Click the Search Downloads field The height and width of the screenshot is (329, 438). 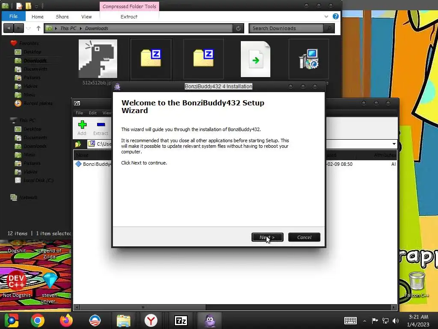(286, 28)
